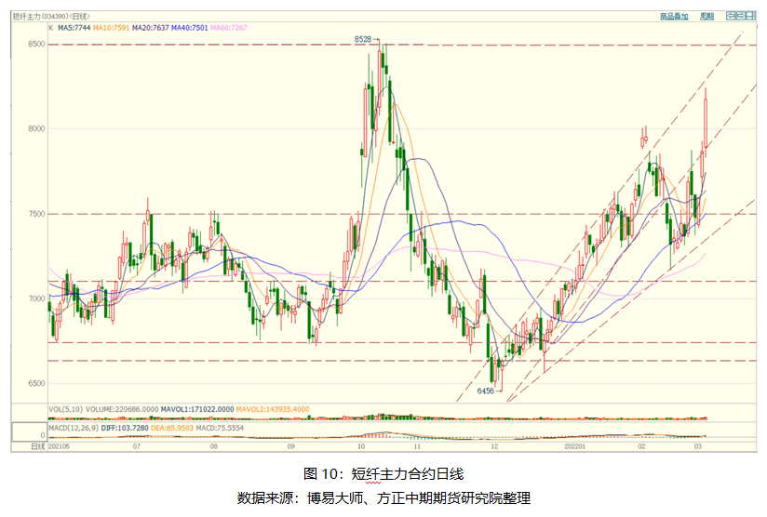This screenshot has width=767, height=517.
Task: Click the 商品叠加 link at top right
Action: [x=674, y=17]
